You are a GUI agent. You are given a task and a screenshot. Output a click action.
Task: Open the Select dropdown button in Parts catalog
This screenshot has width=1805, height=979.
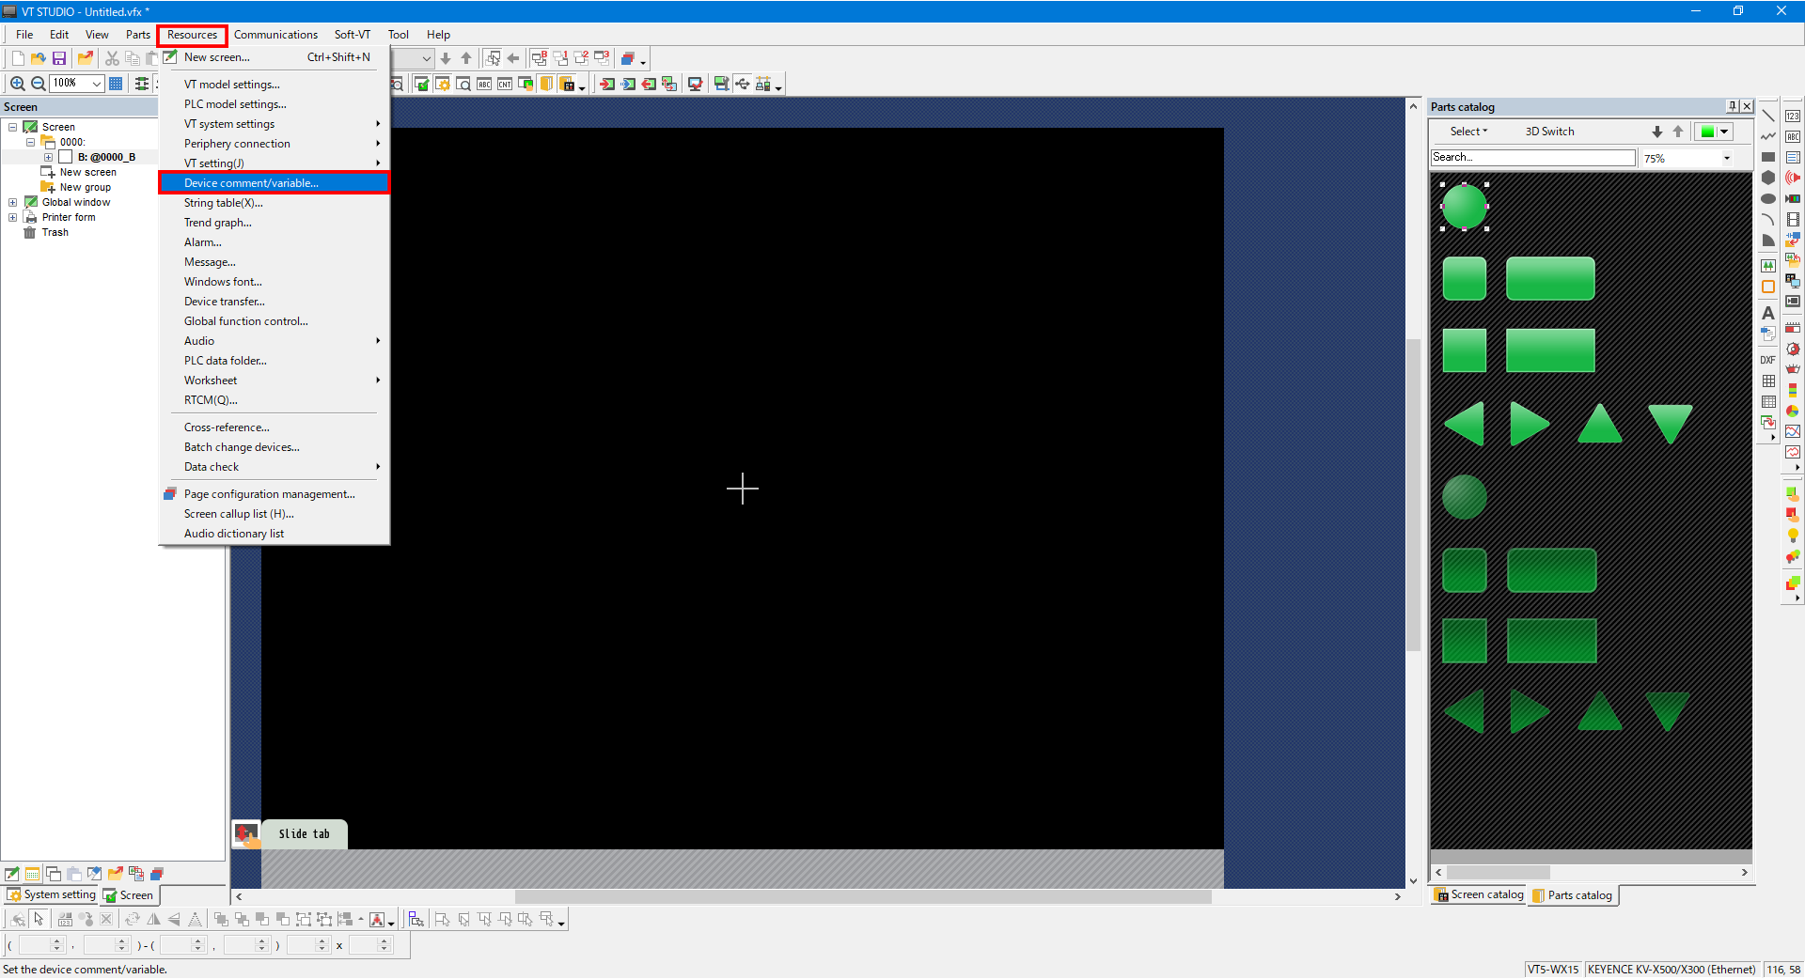click(x=1468, y=132)
